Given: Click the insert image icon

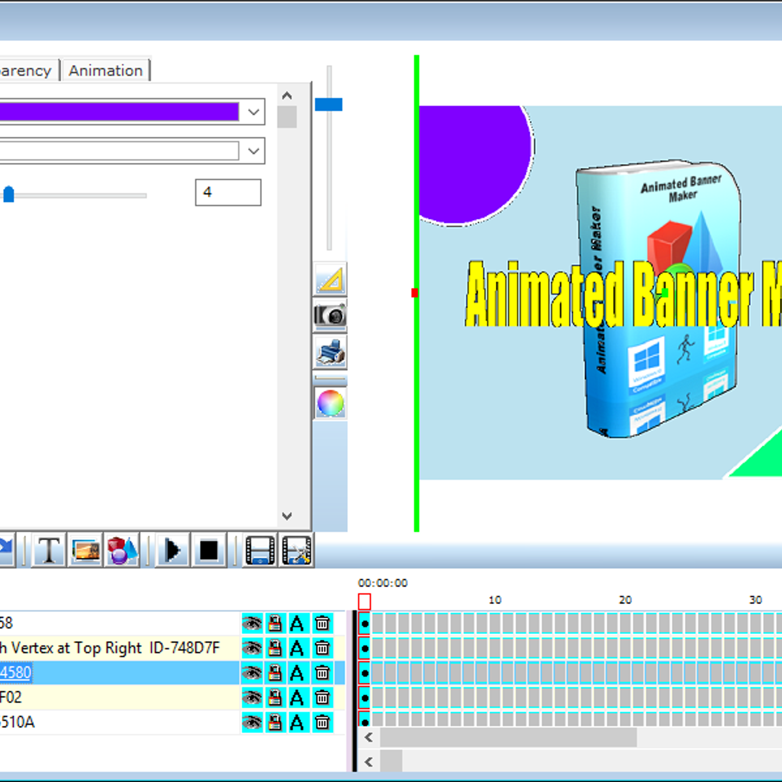Looking at the screenshot, I should pos(86,550).
